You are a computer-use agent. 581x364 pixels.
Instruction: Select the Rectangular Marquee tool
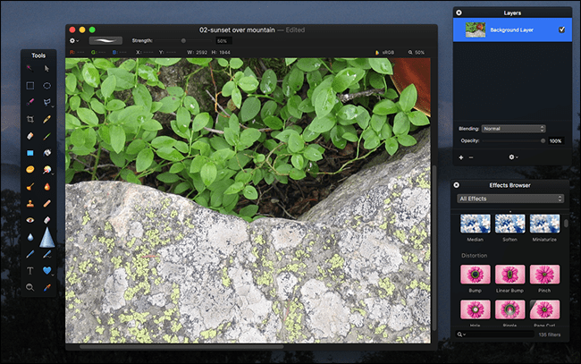pos(29,86)
